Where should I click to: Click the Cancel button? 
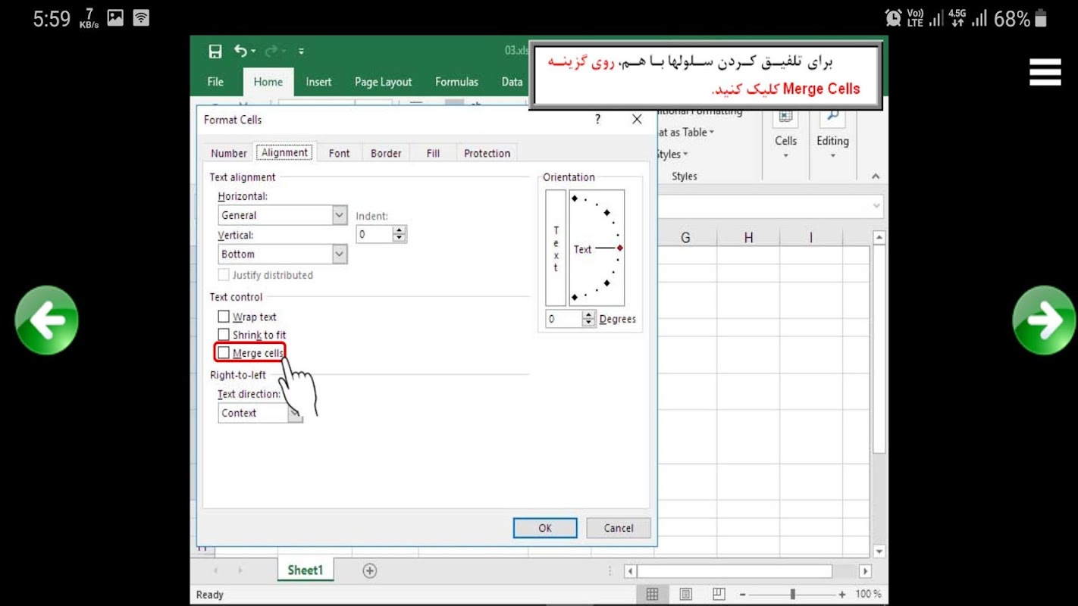(x=619, y=528)
